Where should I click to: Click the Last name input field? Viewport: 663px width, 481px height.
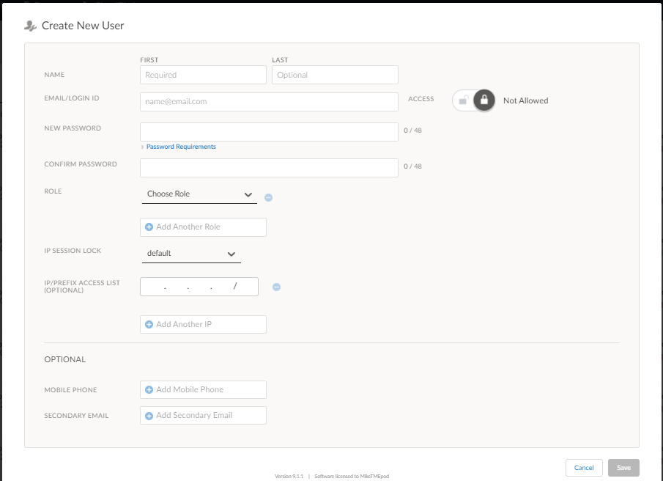pyautogui.click(x=335, y=75)
